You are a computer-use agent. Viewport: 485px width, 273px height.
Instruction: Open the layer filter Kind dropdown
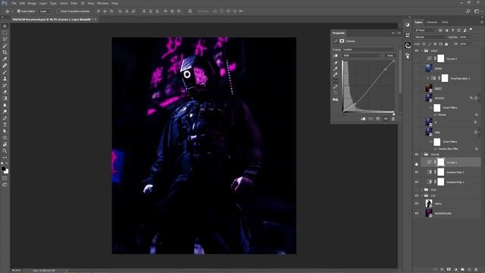click(425, 30)
